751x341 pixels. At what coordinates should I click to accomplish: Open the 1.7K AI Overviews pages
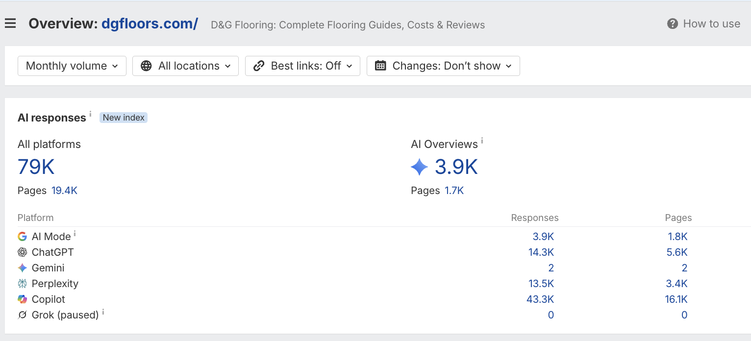point(454,191)
